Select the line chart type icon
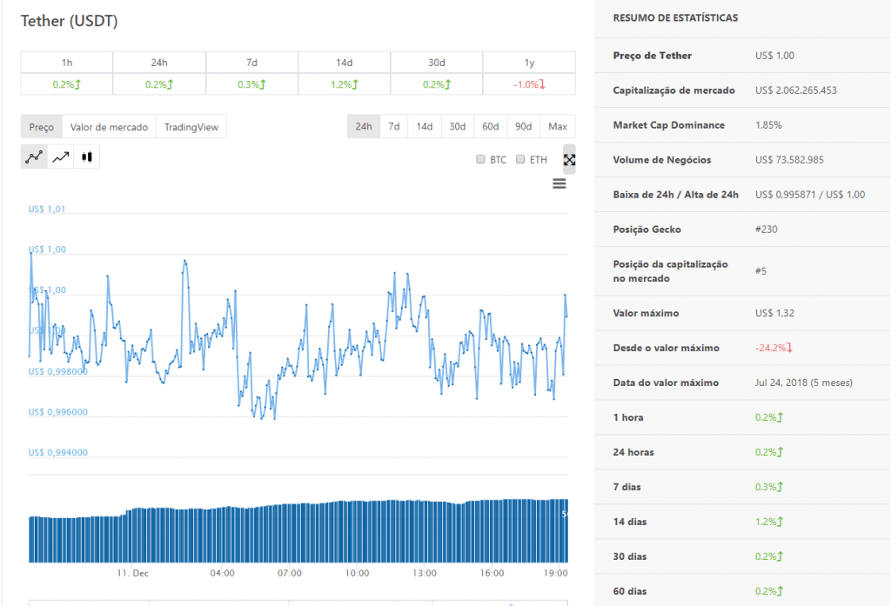Image resolution: width=891 pixels, height=606 pixels. pos(34,157)
